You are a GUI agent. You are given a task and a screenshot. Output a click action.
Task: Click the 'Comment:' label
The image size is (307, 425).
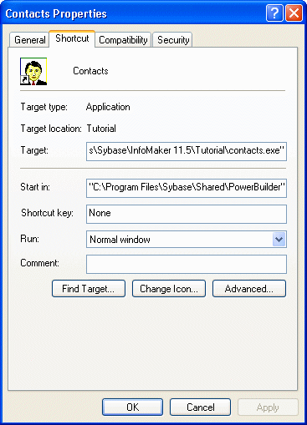[x=39, y=263]
